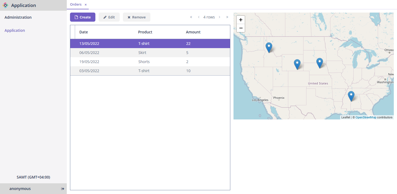This screenshot has height=194, width=397.
Task: Click the SAMT (GMT+04:00) timezone label
Action: click(x=33, y=177)
